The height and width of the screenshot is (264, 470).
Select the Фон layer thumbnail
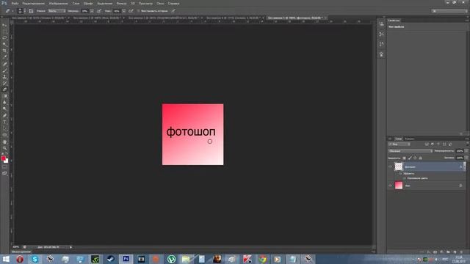pos(399,186)
